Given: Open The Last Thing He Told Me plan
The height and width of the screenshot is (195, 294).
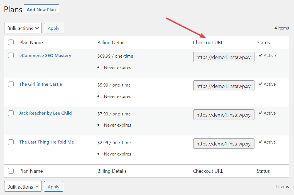Looking at the screenshot, I should click(x=46, y=142).
